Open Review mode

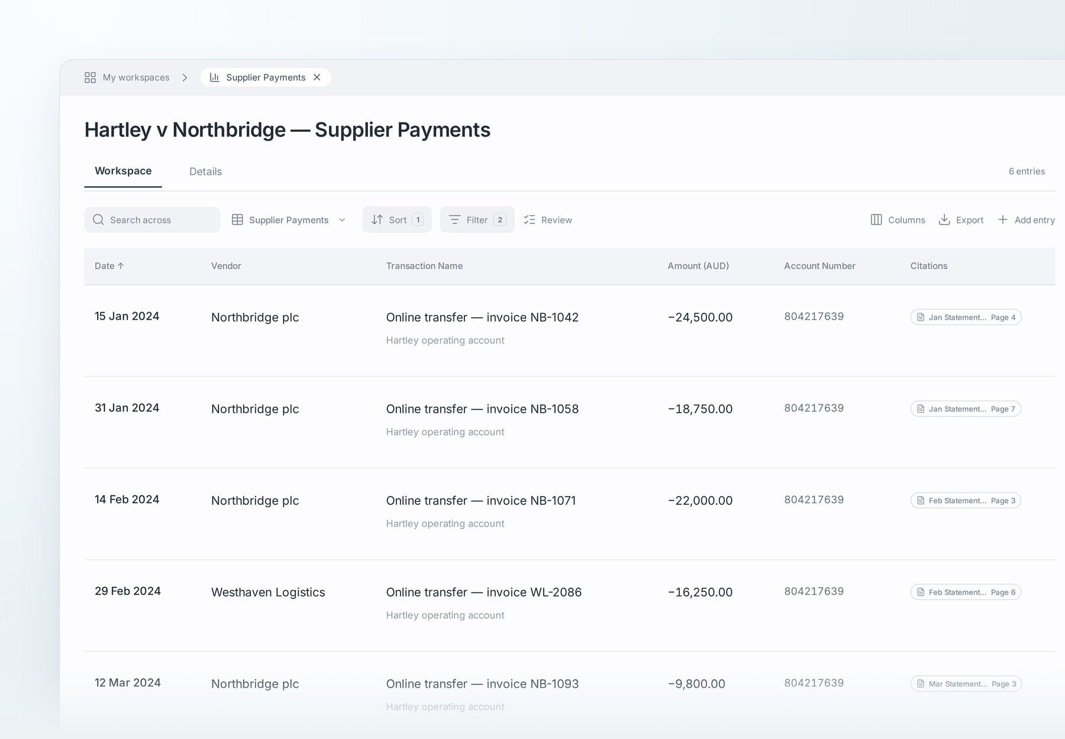pyautogui.click(x=548, y=219)
